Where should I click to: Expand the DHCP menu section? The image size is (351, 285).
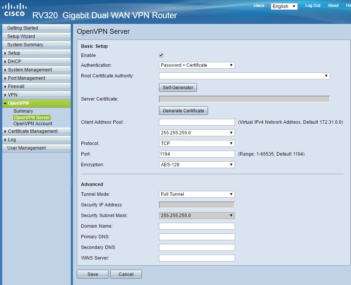(37, 61)
